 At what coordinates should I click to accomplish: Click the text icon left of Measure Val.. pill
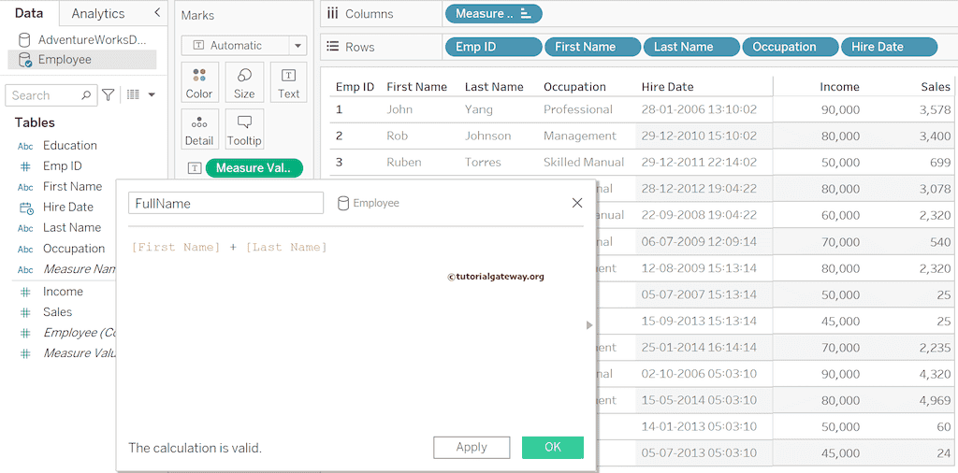point(194,168)
